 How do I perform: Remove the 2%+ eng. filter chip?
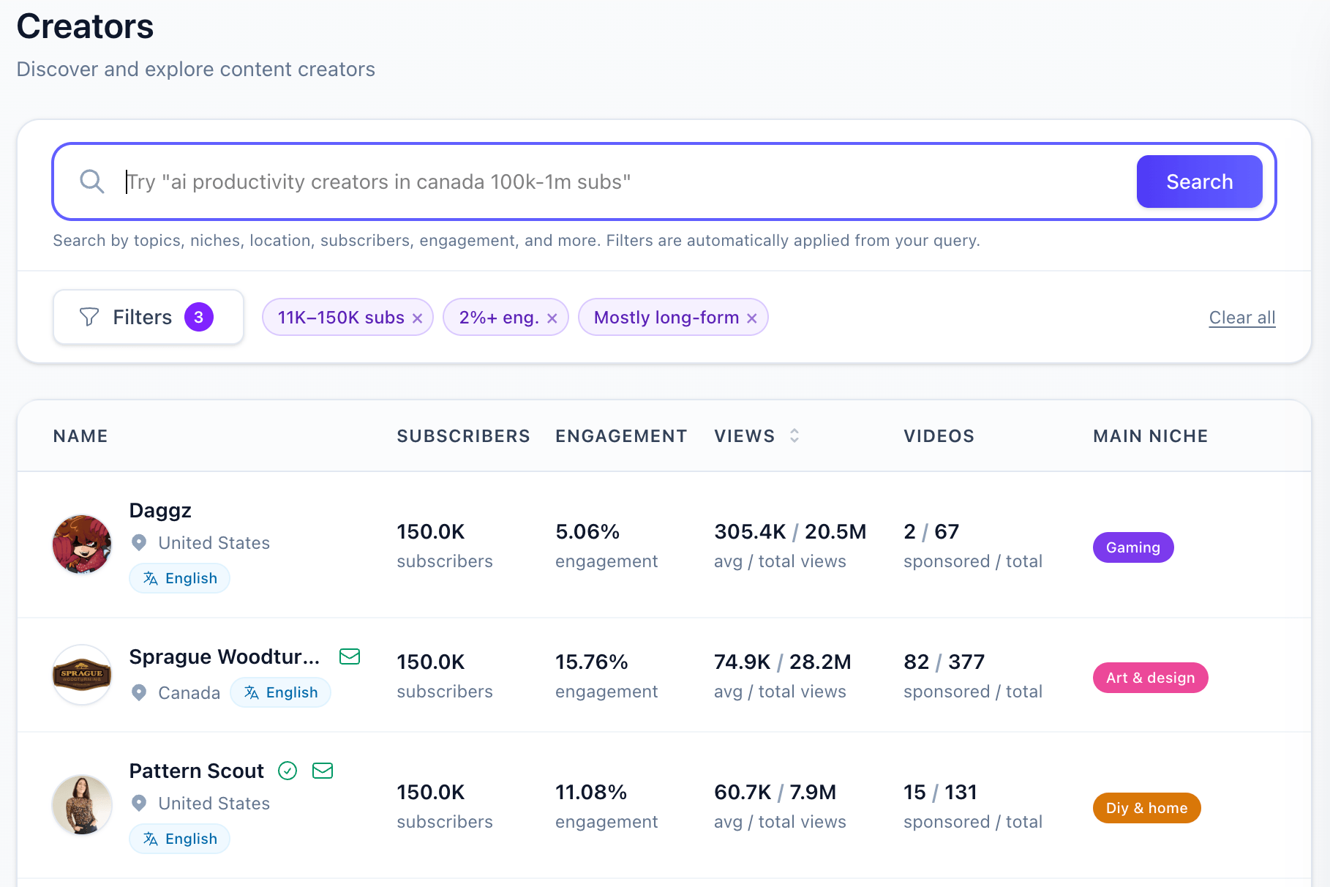(552, 318)
